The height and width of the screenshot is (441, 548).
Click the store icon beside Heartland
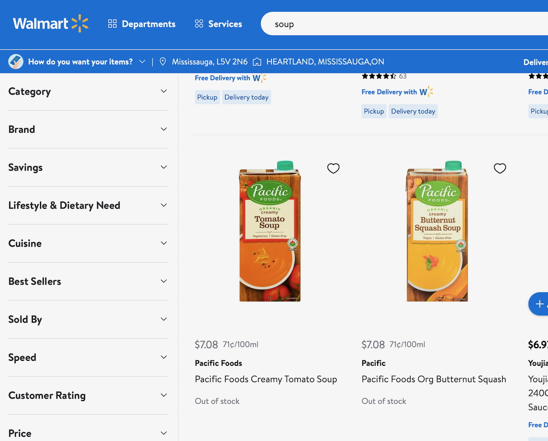point(257,62)
